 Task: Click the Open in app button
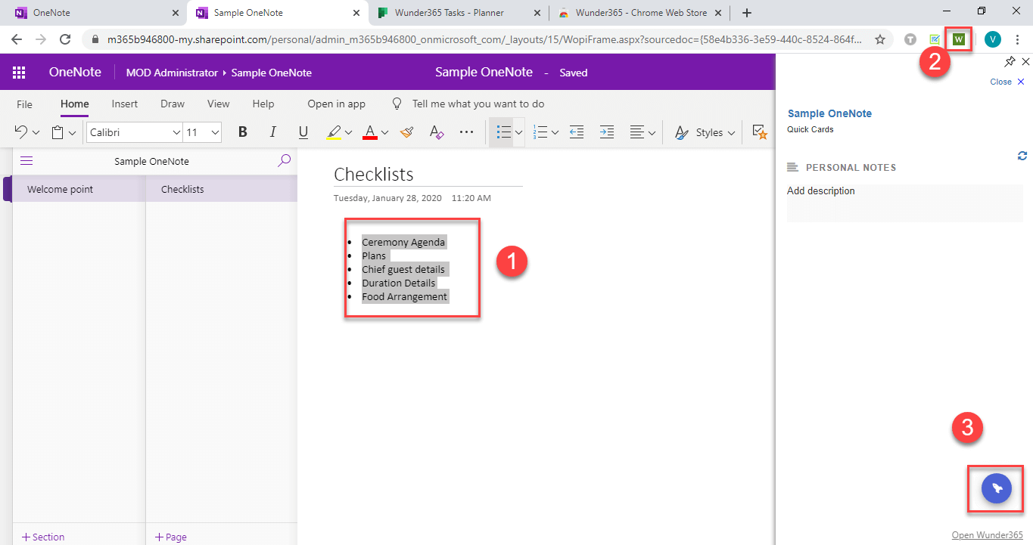[x=336, y=104]
